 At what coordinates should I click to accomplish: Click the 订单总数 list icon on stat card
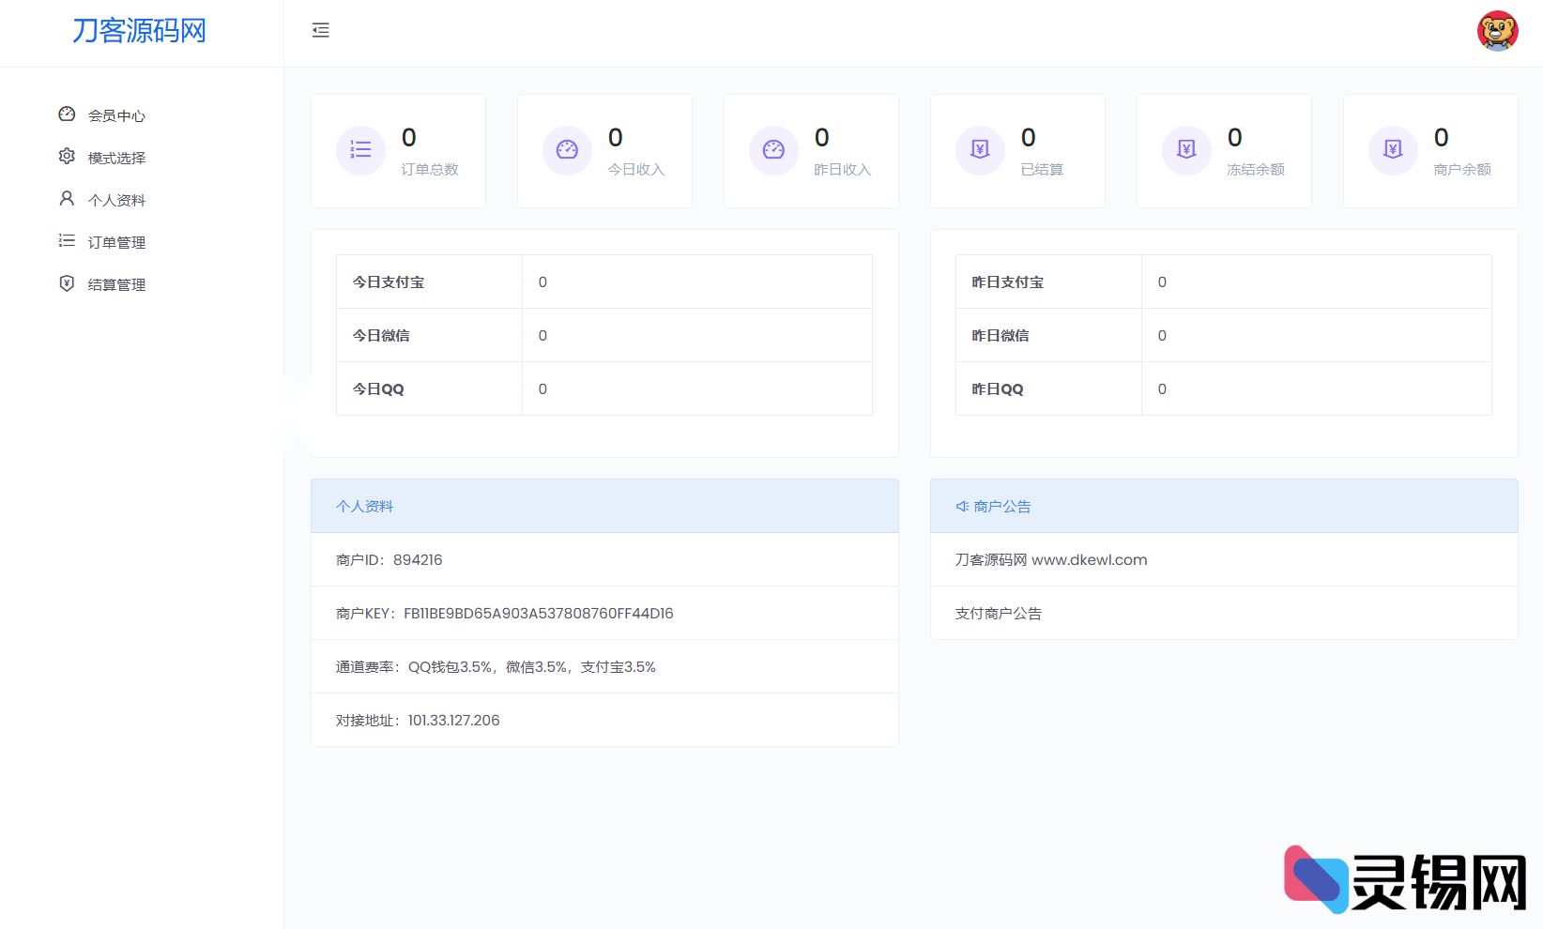[x=360, y=150]
